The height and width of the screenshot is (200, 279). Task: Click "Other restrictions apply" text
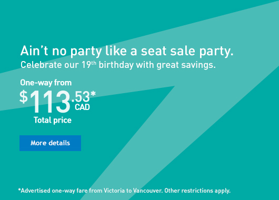click(197, 191)
